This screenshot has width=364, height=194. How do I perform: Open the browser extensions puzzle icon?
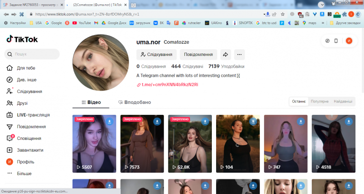point(345,14)
